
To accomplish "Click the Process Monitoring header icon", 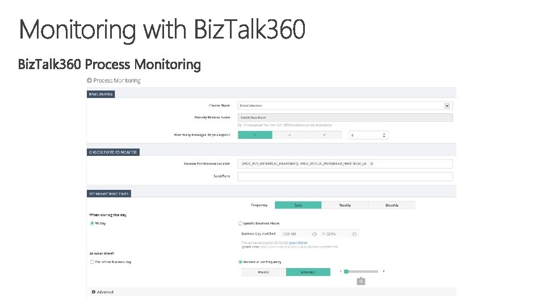I will (x=89, y=80).
